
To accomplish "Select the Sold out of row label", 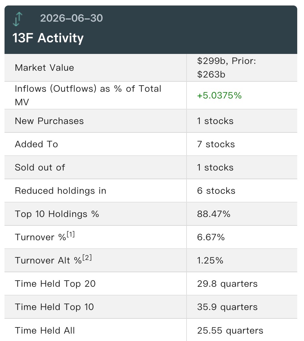I will click(x=40, y=168).
